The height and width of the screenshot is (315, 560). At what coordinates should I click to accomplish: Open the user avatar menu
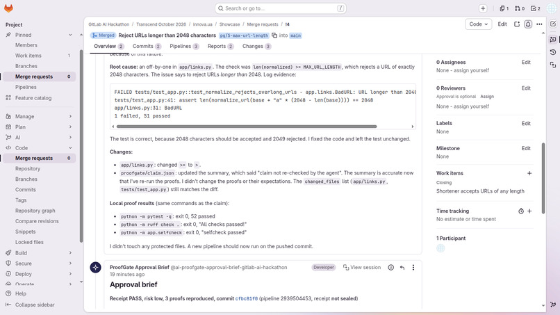[552, 8]
